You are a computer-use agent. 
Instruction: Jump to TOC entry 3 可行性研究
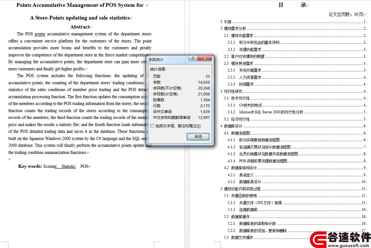[x=293, y=91]
